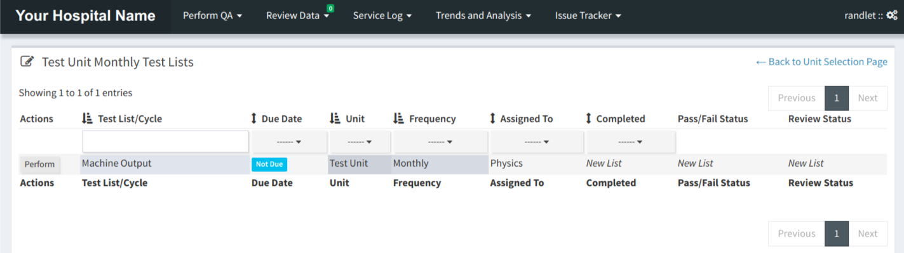The height and width of the screenshot is (253, 904).
Task: Click the sort arrows icon on Assigned To header
Action: point(493,119)
